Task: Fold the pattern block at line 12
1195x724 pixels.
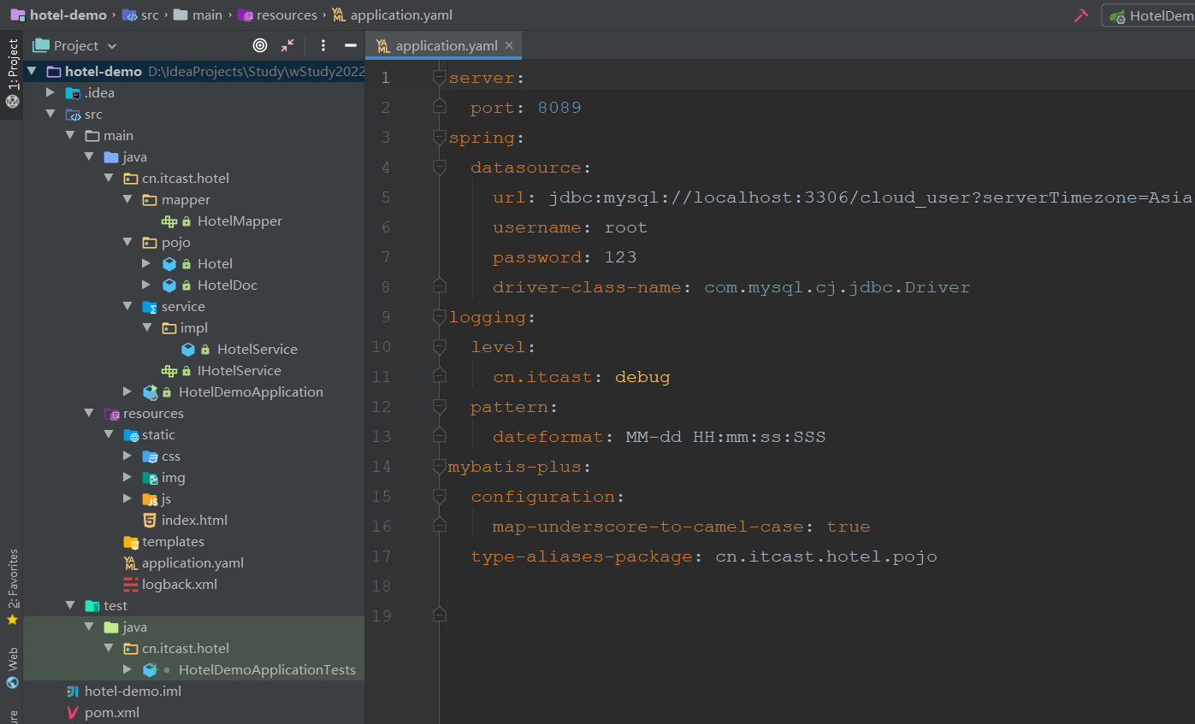Action: [440, 407]
